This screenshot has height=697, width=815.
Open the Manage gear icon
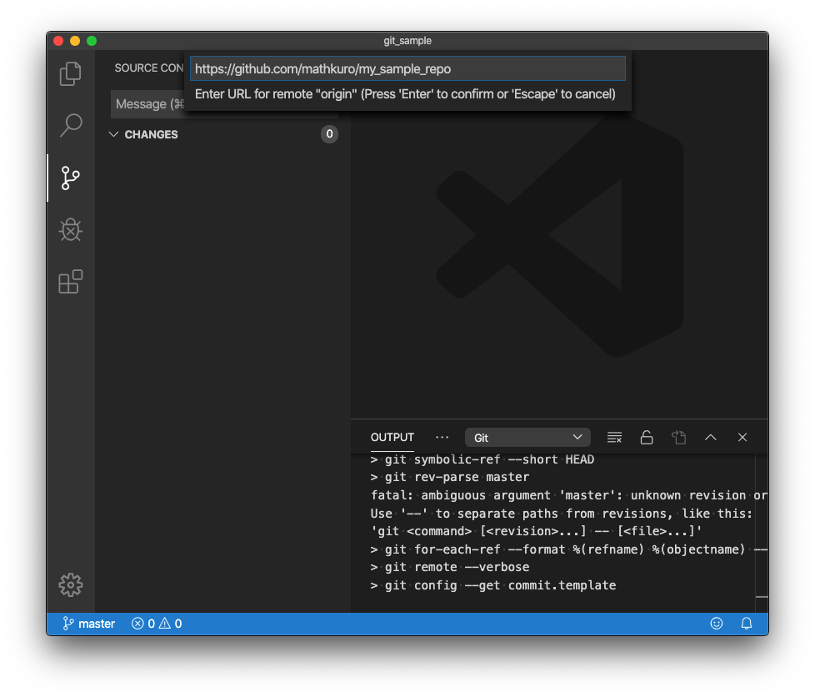(71, 585)
